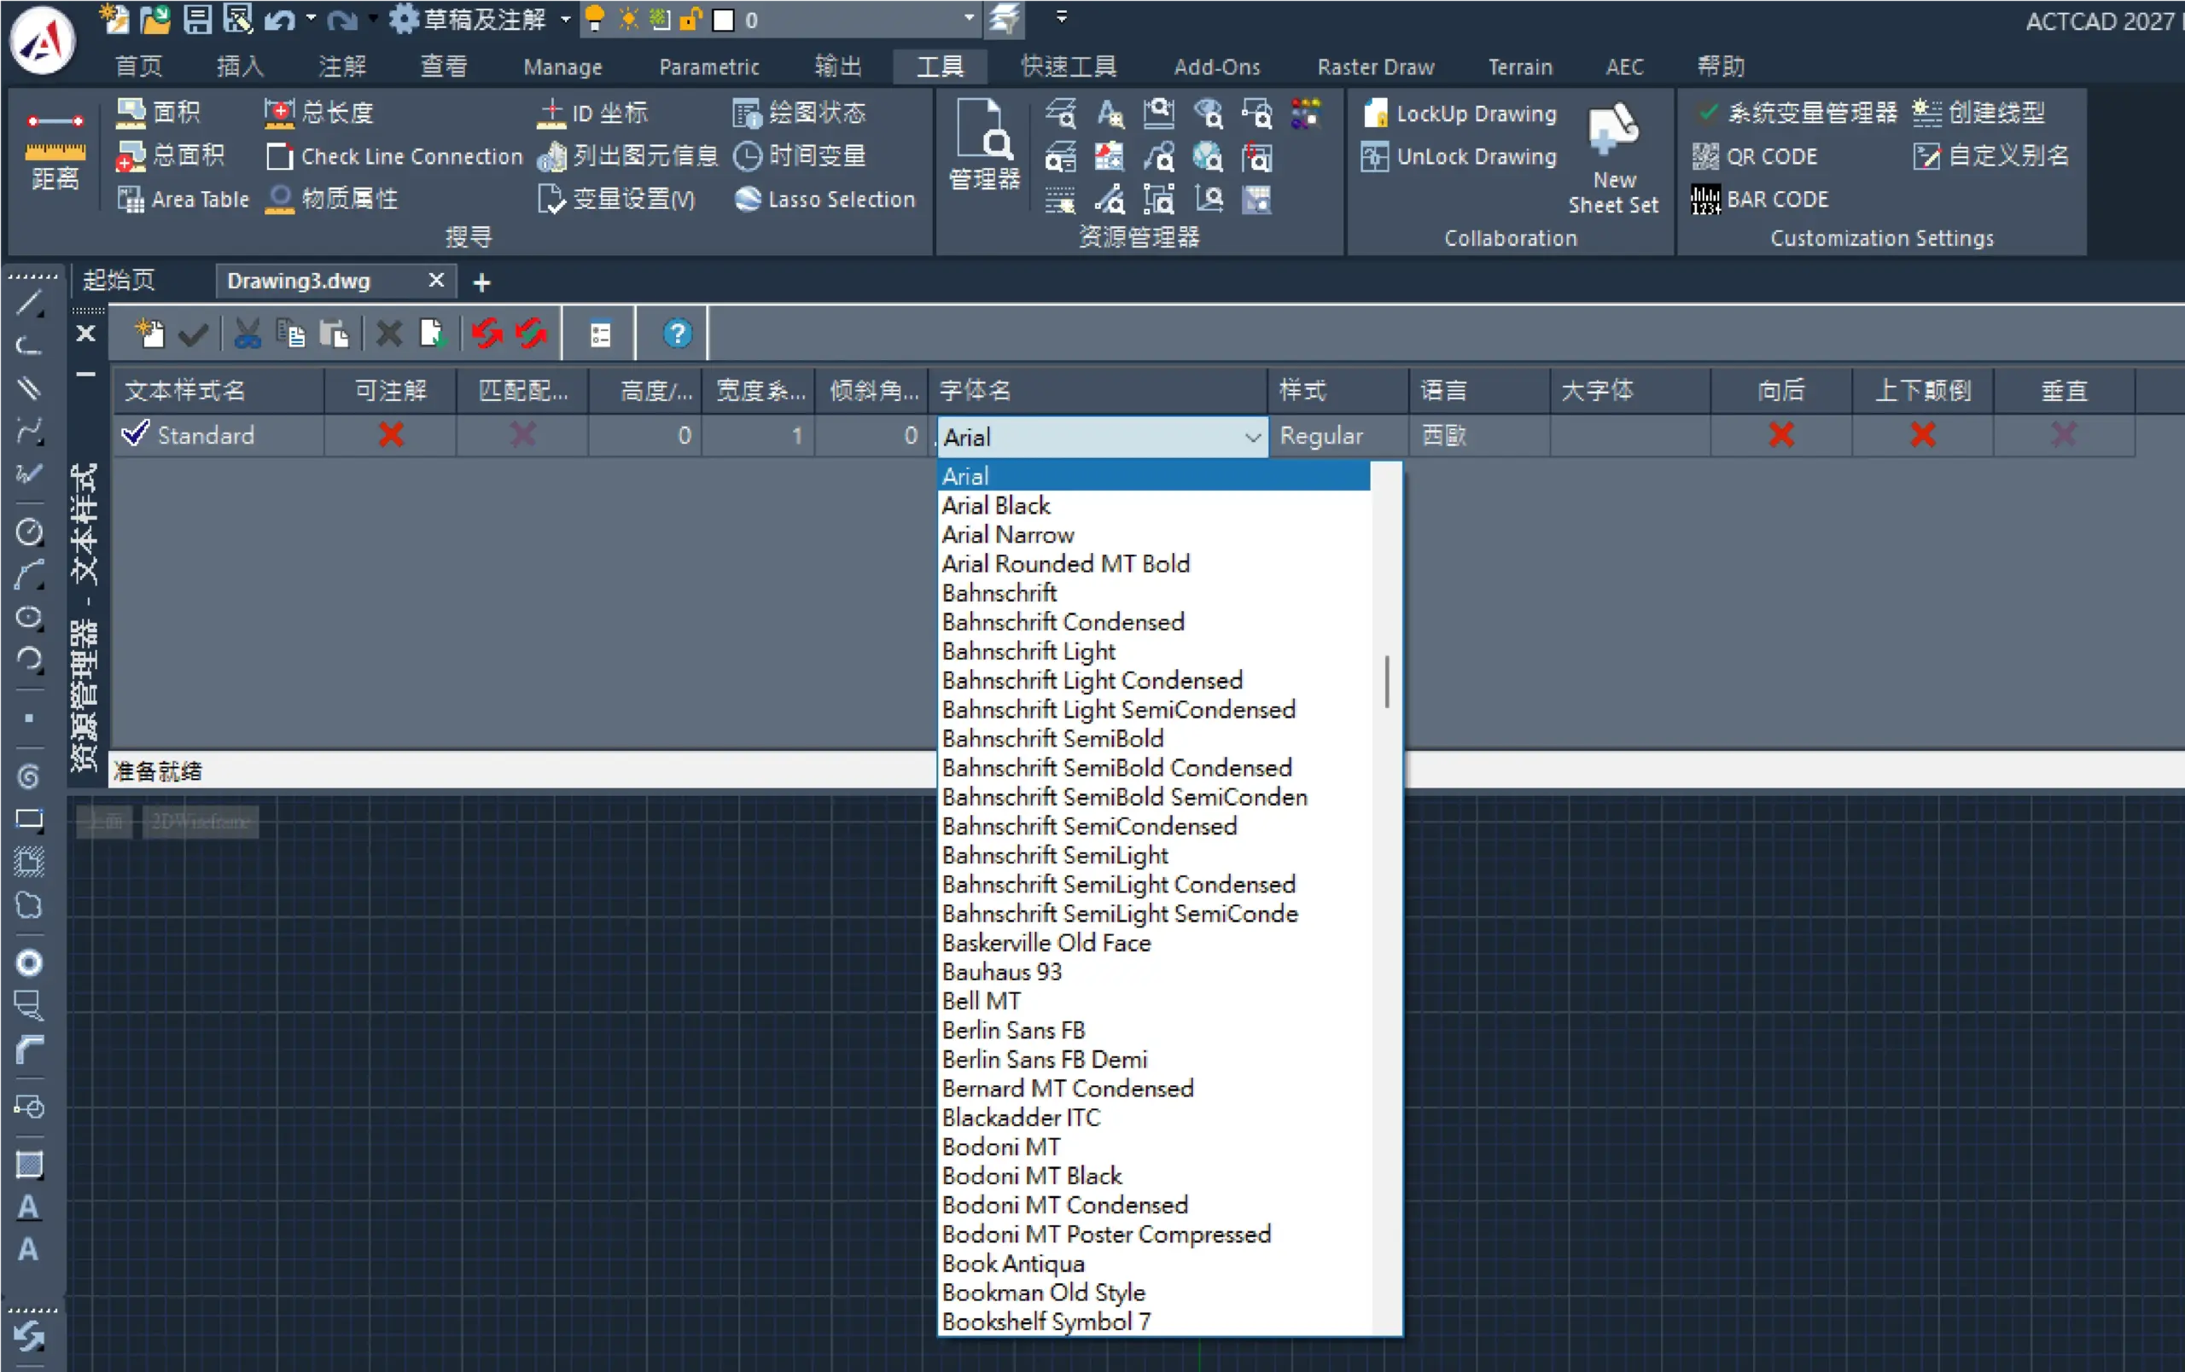Open 物质属性 mass properties tool

(331, 200)
